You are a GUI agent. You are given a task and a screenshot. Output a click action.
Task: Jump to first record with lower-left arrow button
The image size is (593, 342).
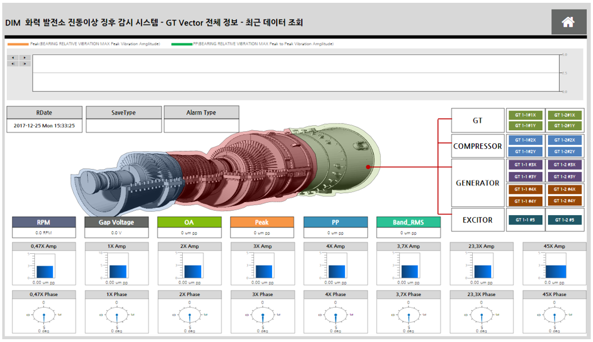[x=13, y=64]
